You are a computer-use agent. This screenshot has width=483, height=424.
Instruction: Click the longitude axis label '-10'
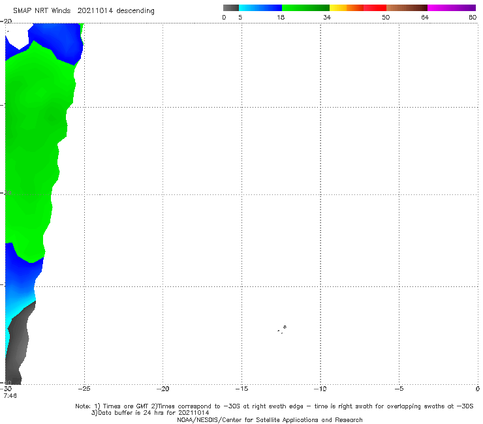(320, 389)
